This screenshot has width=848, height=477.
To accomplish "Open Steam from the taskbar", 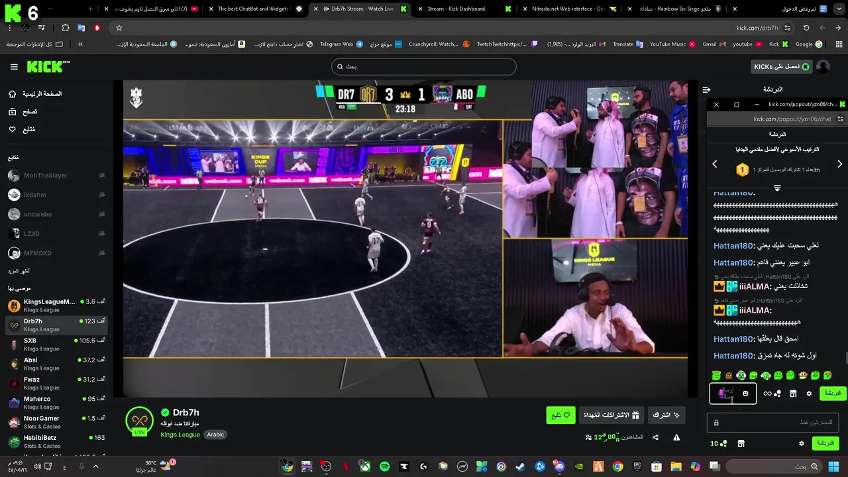I will (x=521, y=466).
